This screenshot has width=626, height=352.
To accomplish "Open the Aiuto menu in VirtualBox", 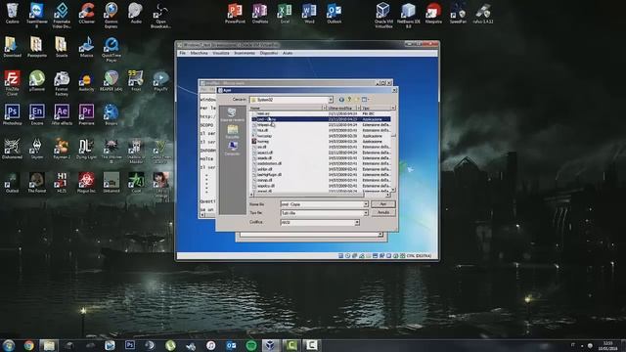I will [x=288, y=53].
